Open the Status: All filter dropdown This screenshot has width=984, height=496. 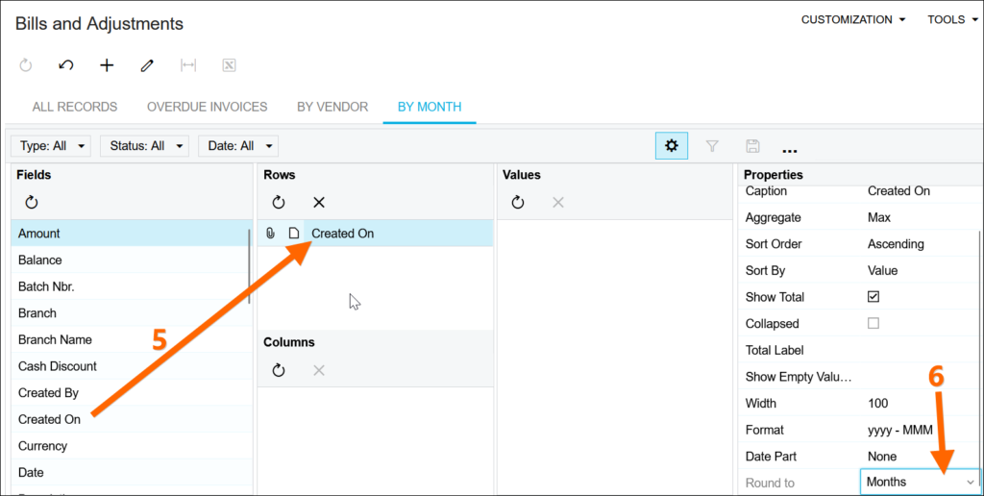(x=144, y=146)
